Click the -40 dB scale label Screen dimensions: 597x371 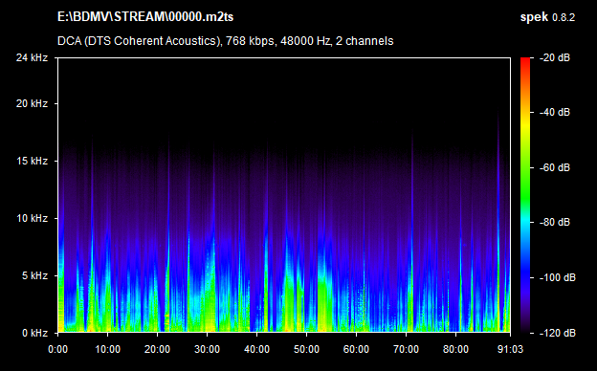[555, 112]
